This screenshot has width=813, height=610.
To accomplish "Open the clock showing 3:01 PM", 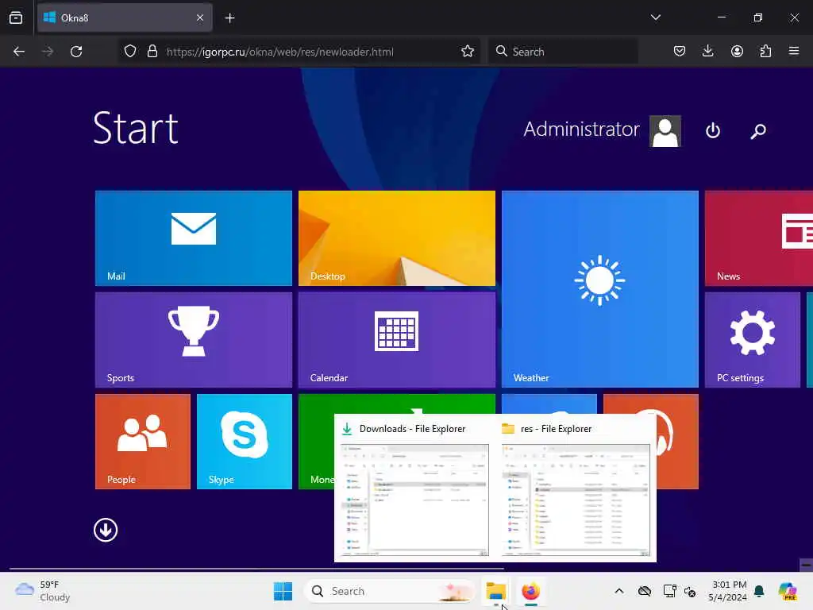I will pos(727,591).
